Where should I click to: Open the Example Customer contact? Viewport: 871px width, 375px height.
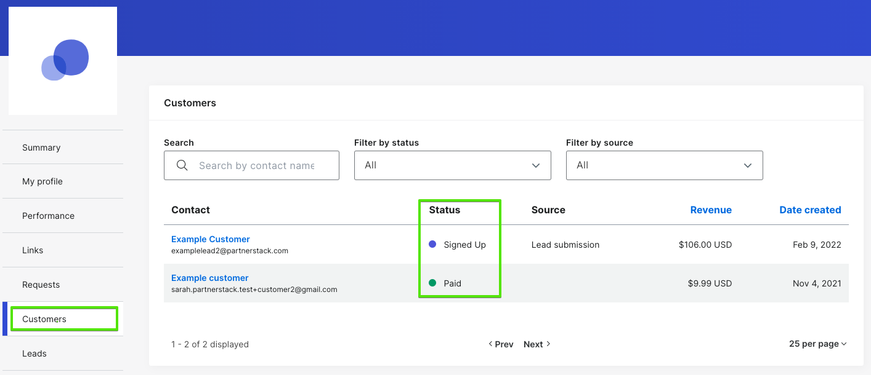tap(211, 239)
